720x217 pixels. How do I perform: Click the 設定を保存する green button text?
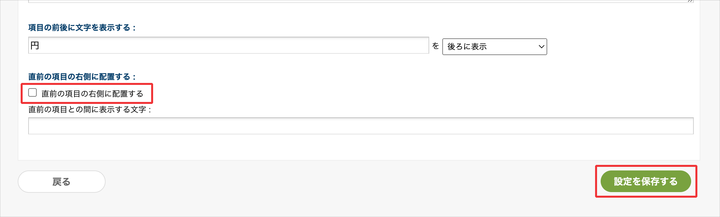point(645,181)
